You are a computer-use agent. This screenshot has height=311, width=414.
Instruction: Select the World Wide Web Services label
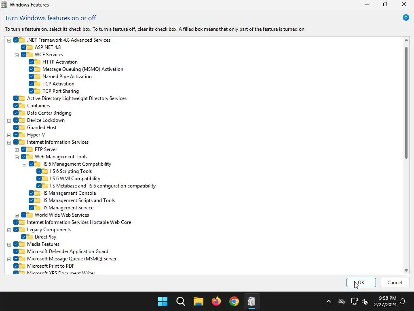click(x=62, y=215)
